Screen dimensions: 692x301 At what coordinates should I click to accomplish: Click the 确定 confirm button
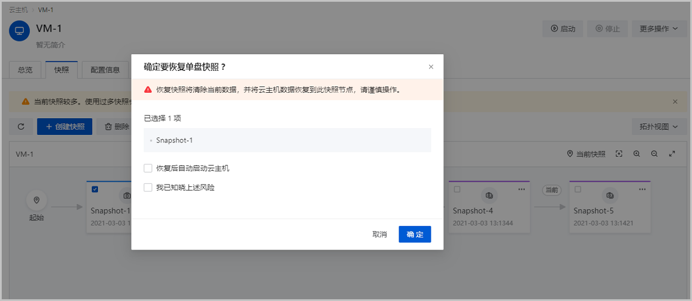(x=415, y=234)
